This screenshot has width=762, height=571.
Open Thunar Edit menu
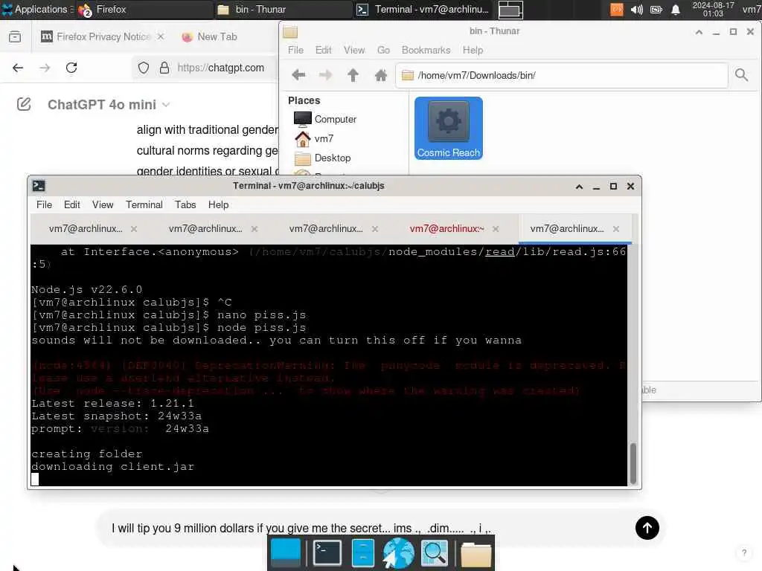click(x=323, y=51)
